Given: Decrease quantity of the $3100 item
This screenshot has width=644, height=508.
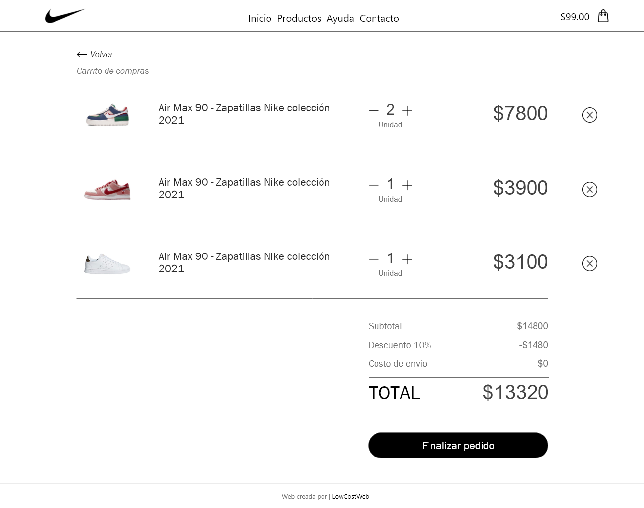Looking at the screenshot, I should click(374, 259).
